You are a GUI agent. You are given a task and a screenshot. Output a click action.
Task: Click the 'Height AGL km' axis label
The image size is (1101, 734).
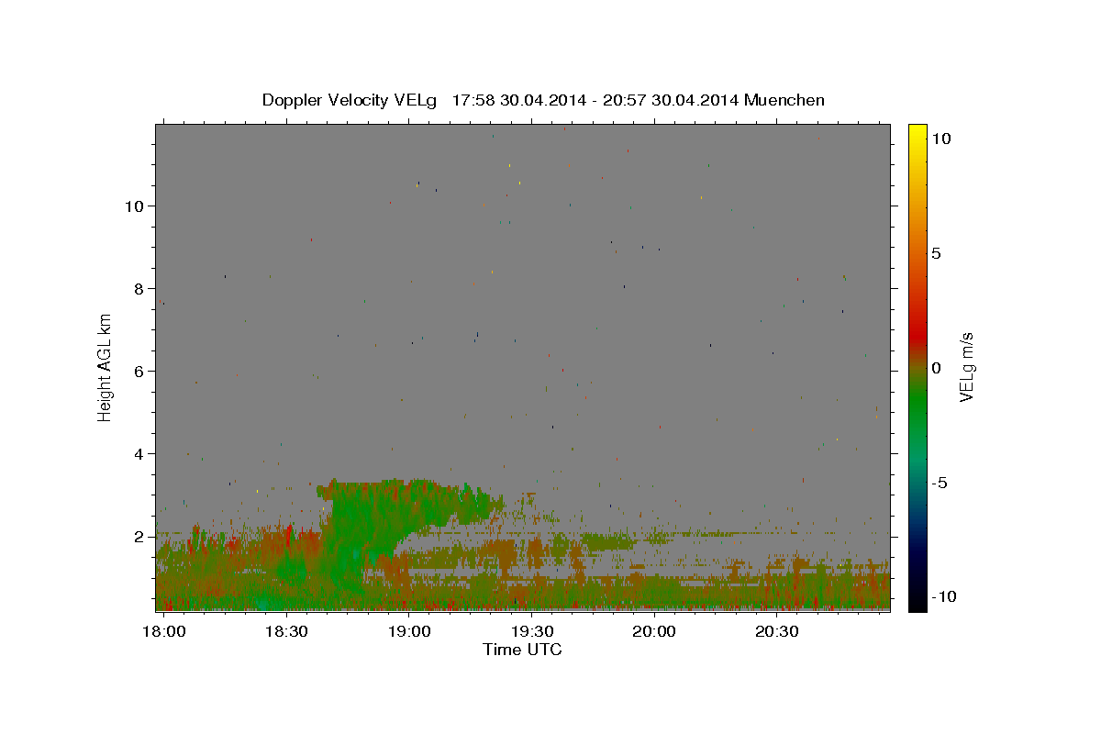[106, 367]
